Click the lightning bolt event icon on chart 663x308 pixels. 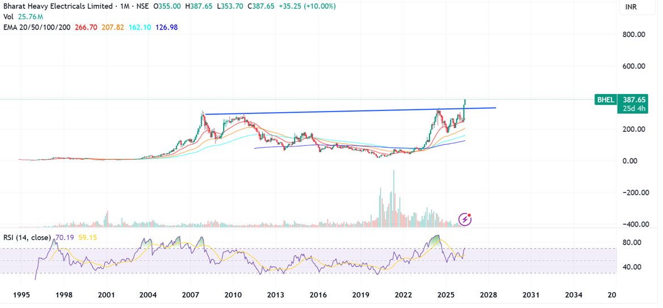[465, 219]
